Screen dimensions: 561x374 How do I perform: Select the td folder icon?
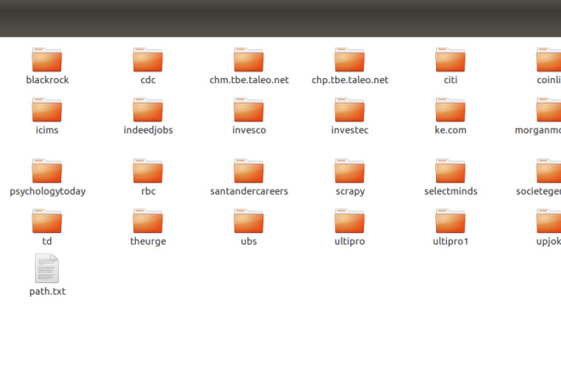point(47,221)
